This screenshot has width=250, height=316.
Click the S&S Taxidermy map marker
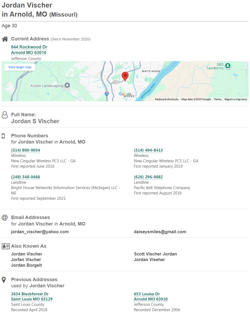[x=228, y=66]
